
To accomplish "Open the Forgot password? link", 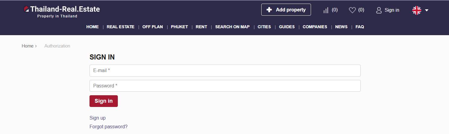I will point(108,126).
